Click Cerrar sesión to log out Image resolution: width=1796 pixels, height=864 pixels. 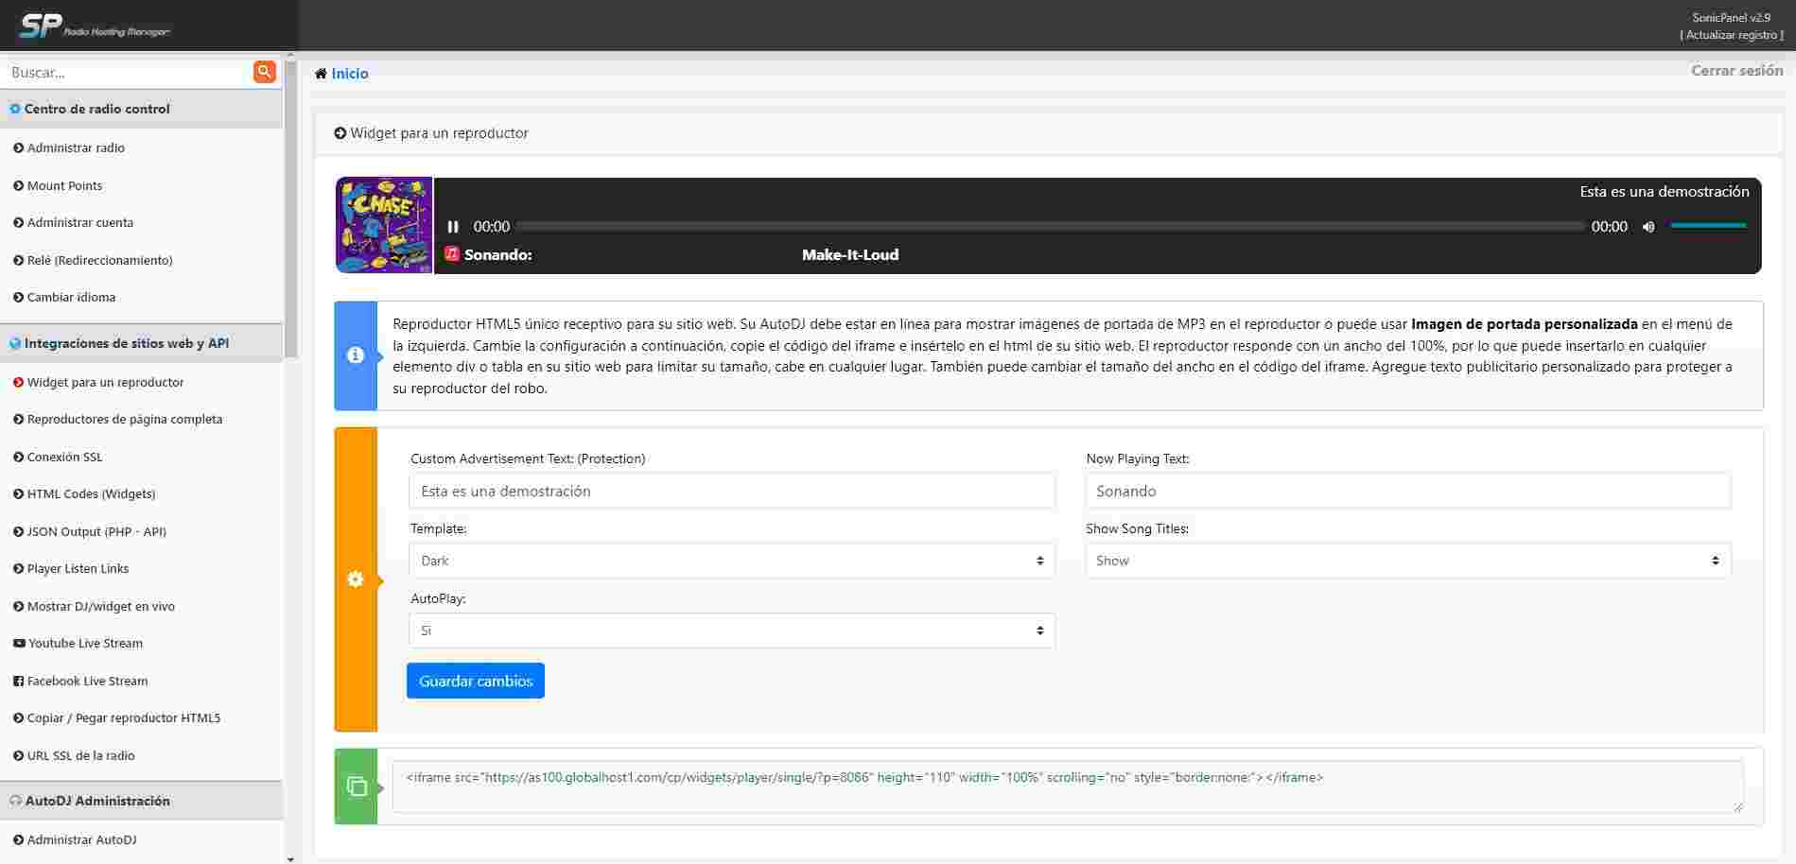point(1735,69)
